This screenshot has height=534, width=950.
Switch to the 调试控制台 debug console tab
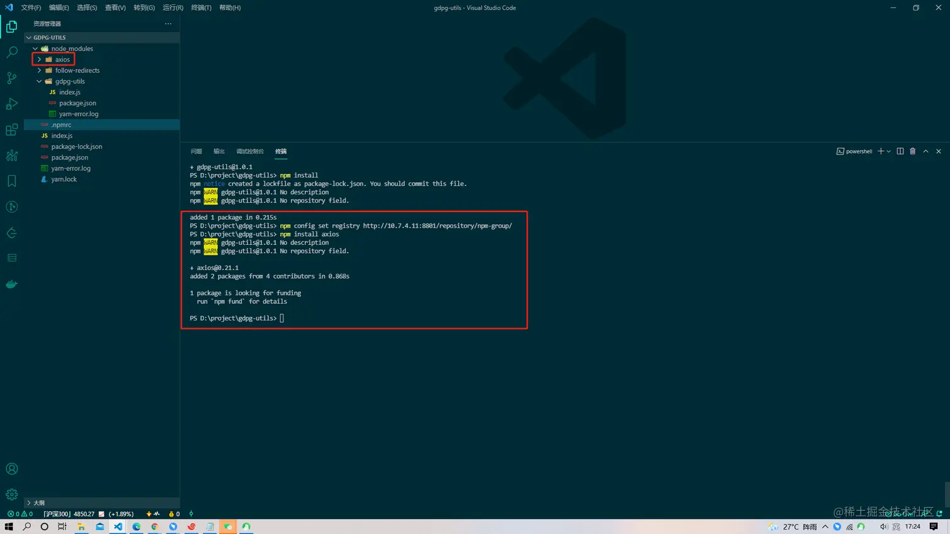click(250, 151)
